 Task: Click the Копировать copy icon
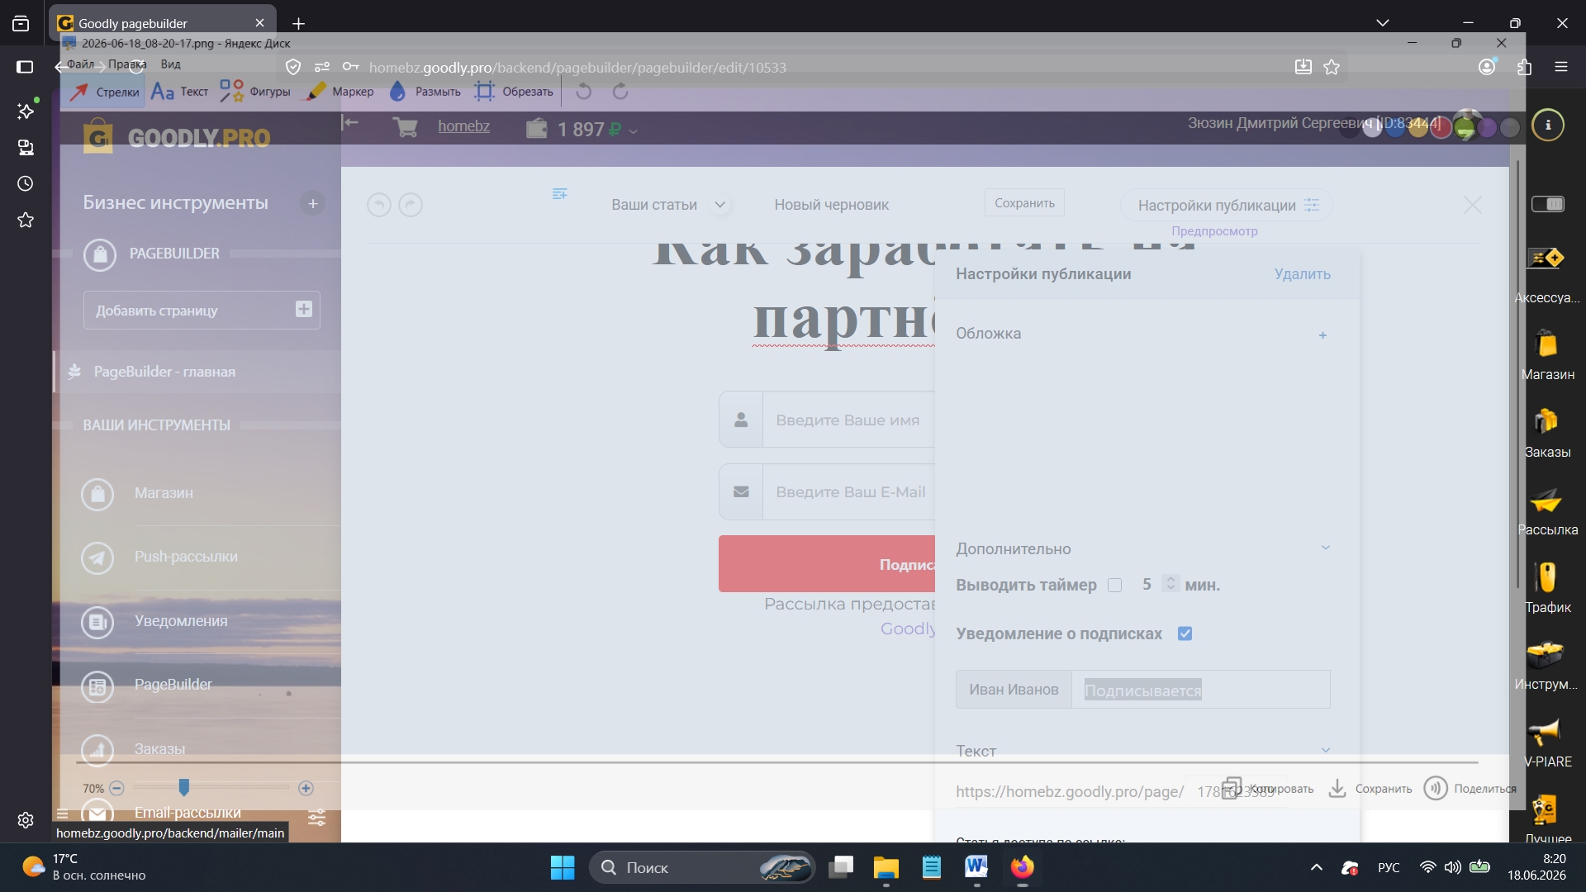(1232, 788)
